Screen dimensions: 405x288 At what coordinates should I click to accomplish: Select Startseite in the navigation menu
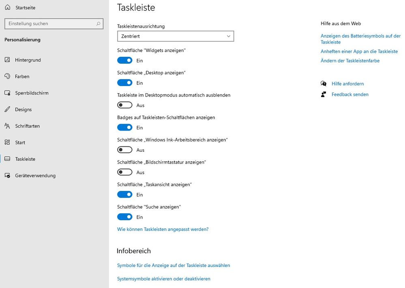point(25,7)
